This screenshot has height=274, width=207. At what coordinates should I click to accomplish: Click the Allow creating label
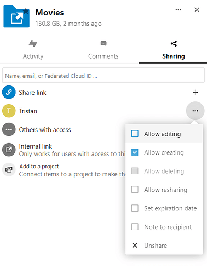164,153
